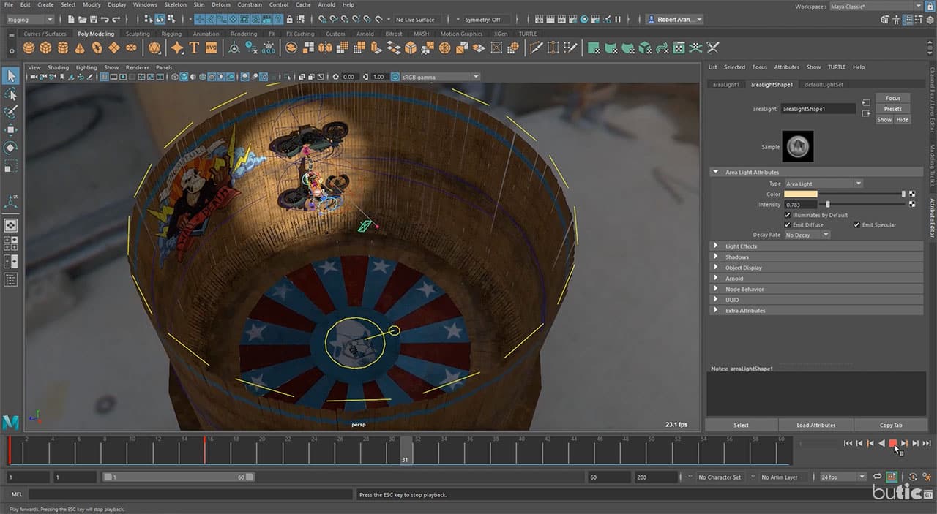Create a polygon cone from the shelf
This screenshot has width=937, height=514.
click(80, 48)
